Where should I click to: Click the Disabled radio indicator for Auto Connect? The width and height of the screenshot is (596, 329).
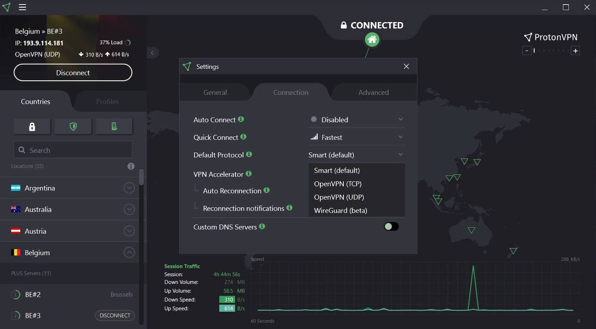pyautogui.click(x=313, y=119)
